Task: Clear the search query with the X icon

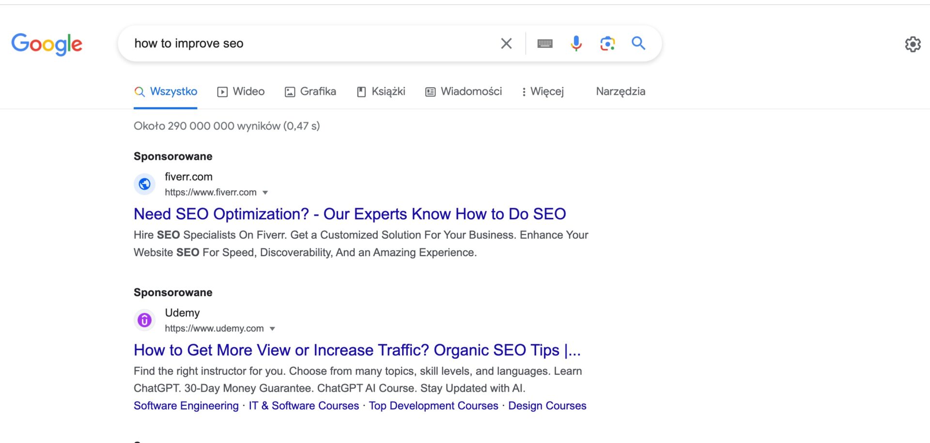Action: [x=506, y=43]
